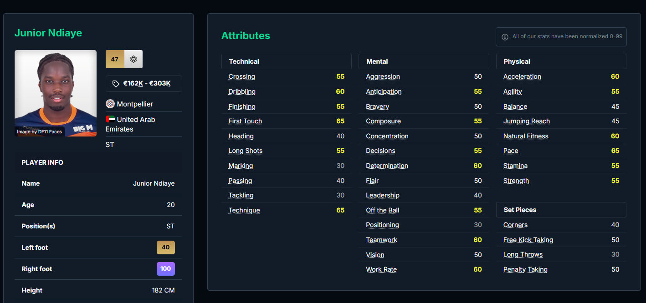Screen dimensions: 646x303
Task: Open the First Touch attribute link
Action: pos(245,121)
